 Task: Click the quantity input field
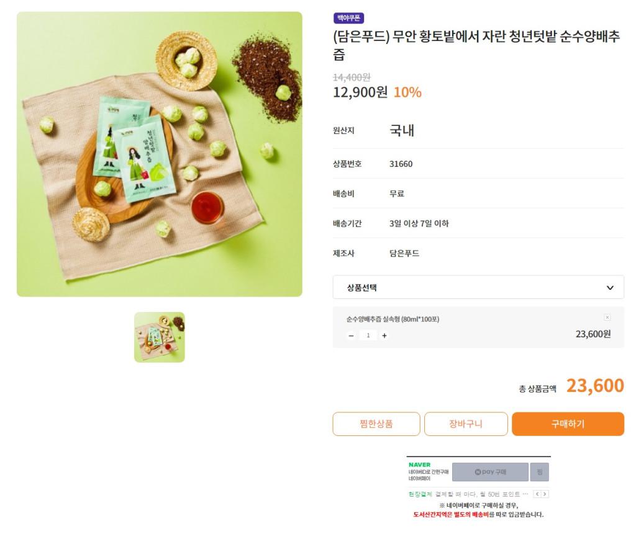[x=368, y=336]
